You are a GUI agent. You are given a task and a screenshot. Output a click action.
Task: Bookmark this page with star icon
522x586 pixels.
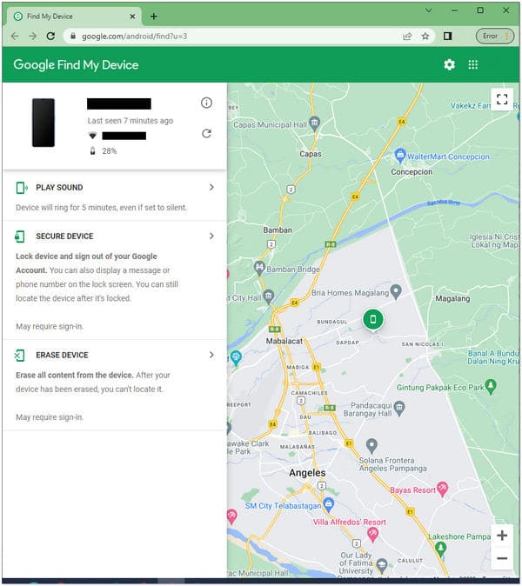tap(425, 37)
